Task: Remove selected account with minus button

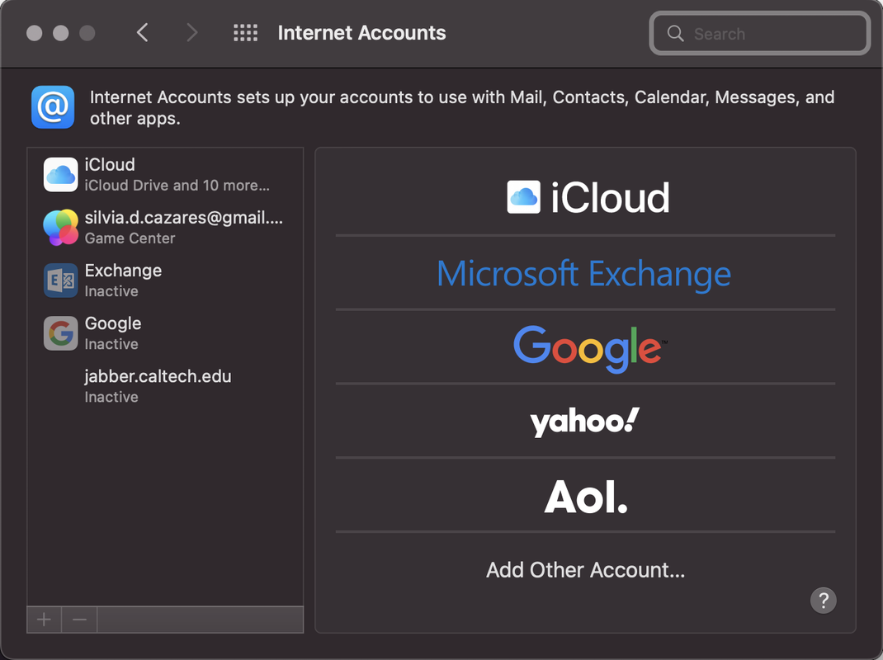Action: [79, 620]
